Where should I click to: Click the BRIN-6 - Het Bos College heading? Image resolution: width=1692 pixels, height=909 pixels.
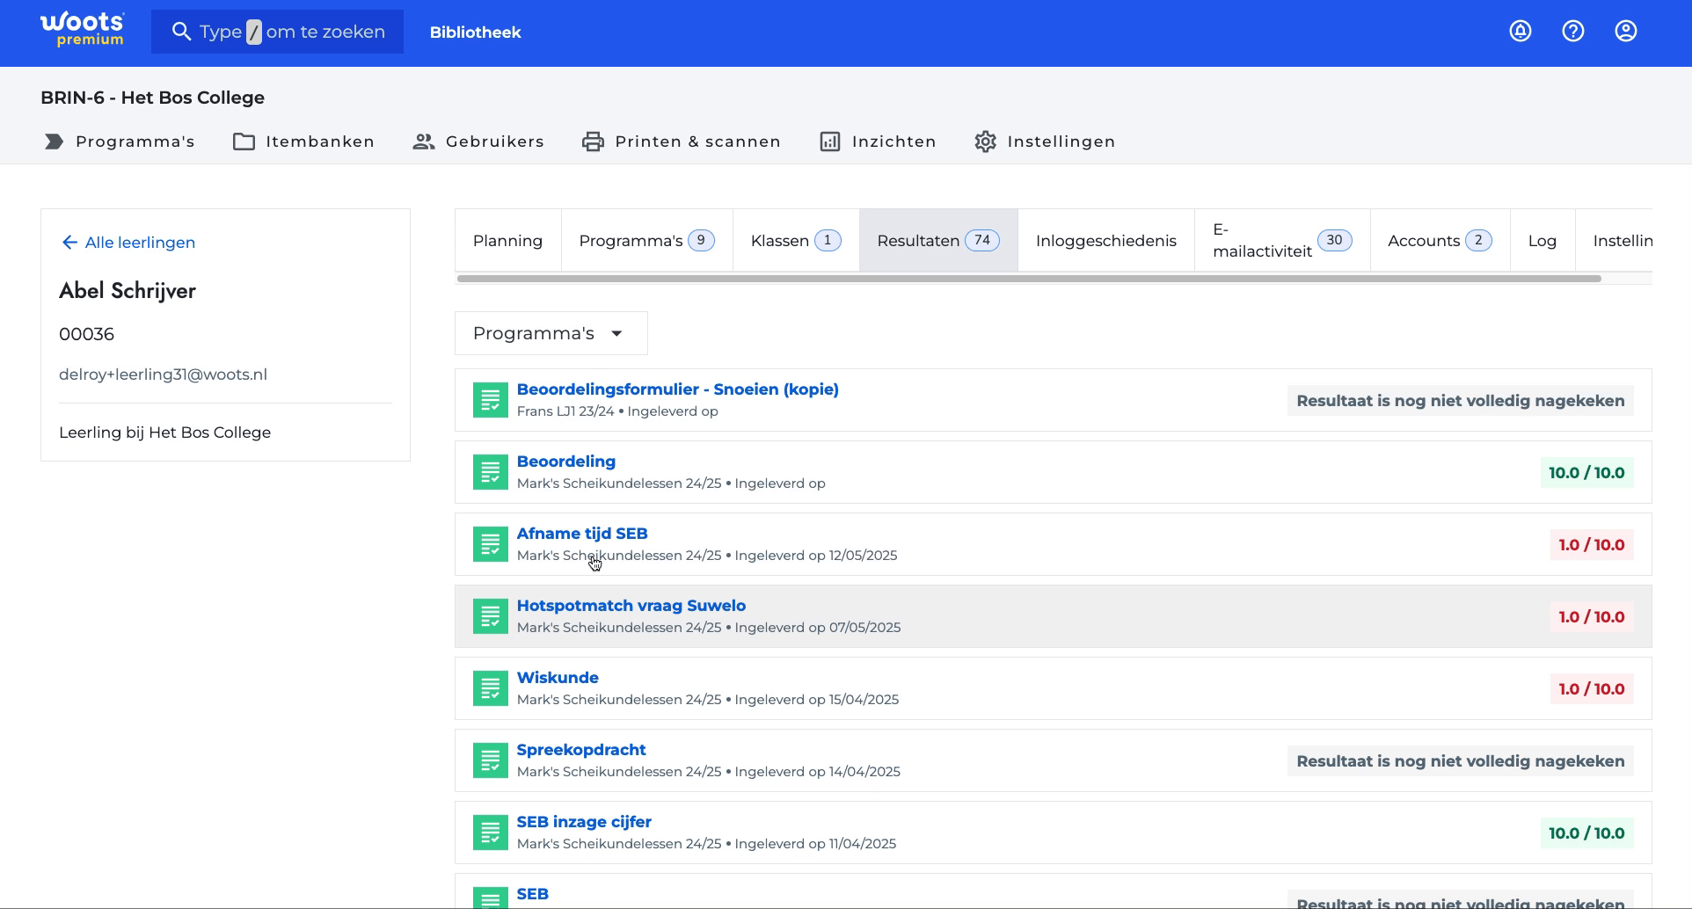[x=152, y=98]
